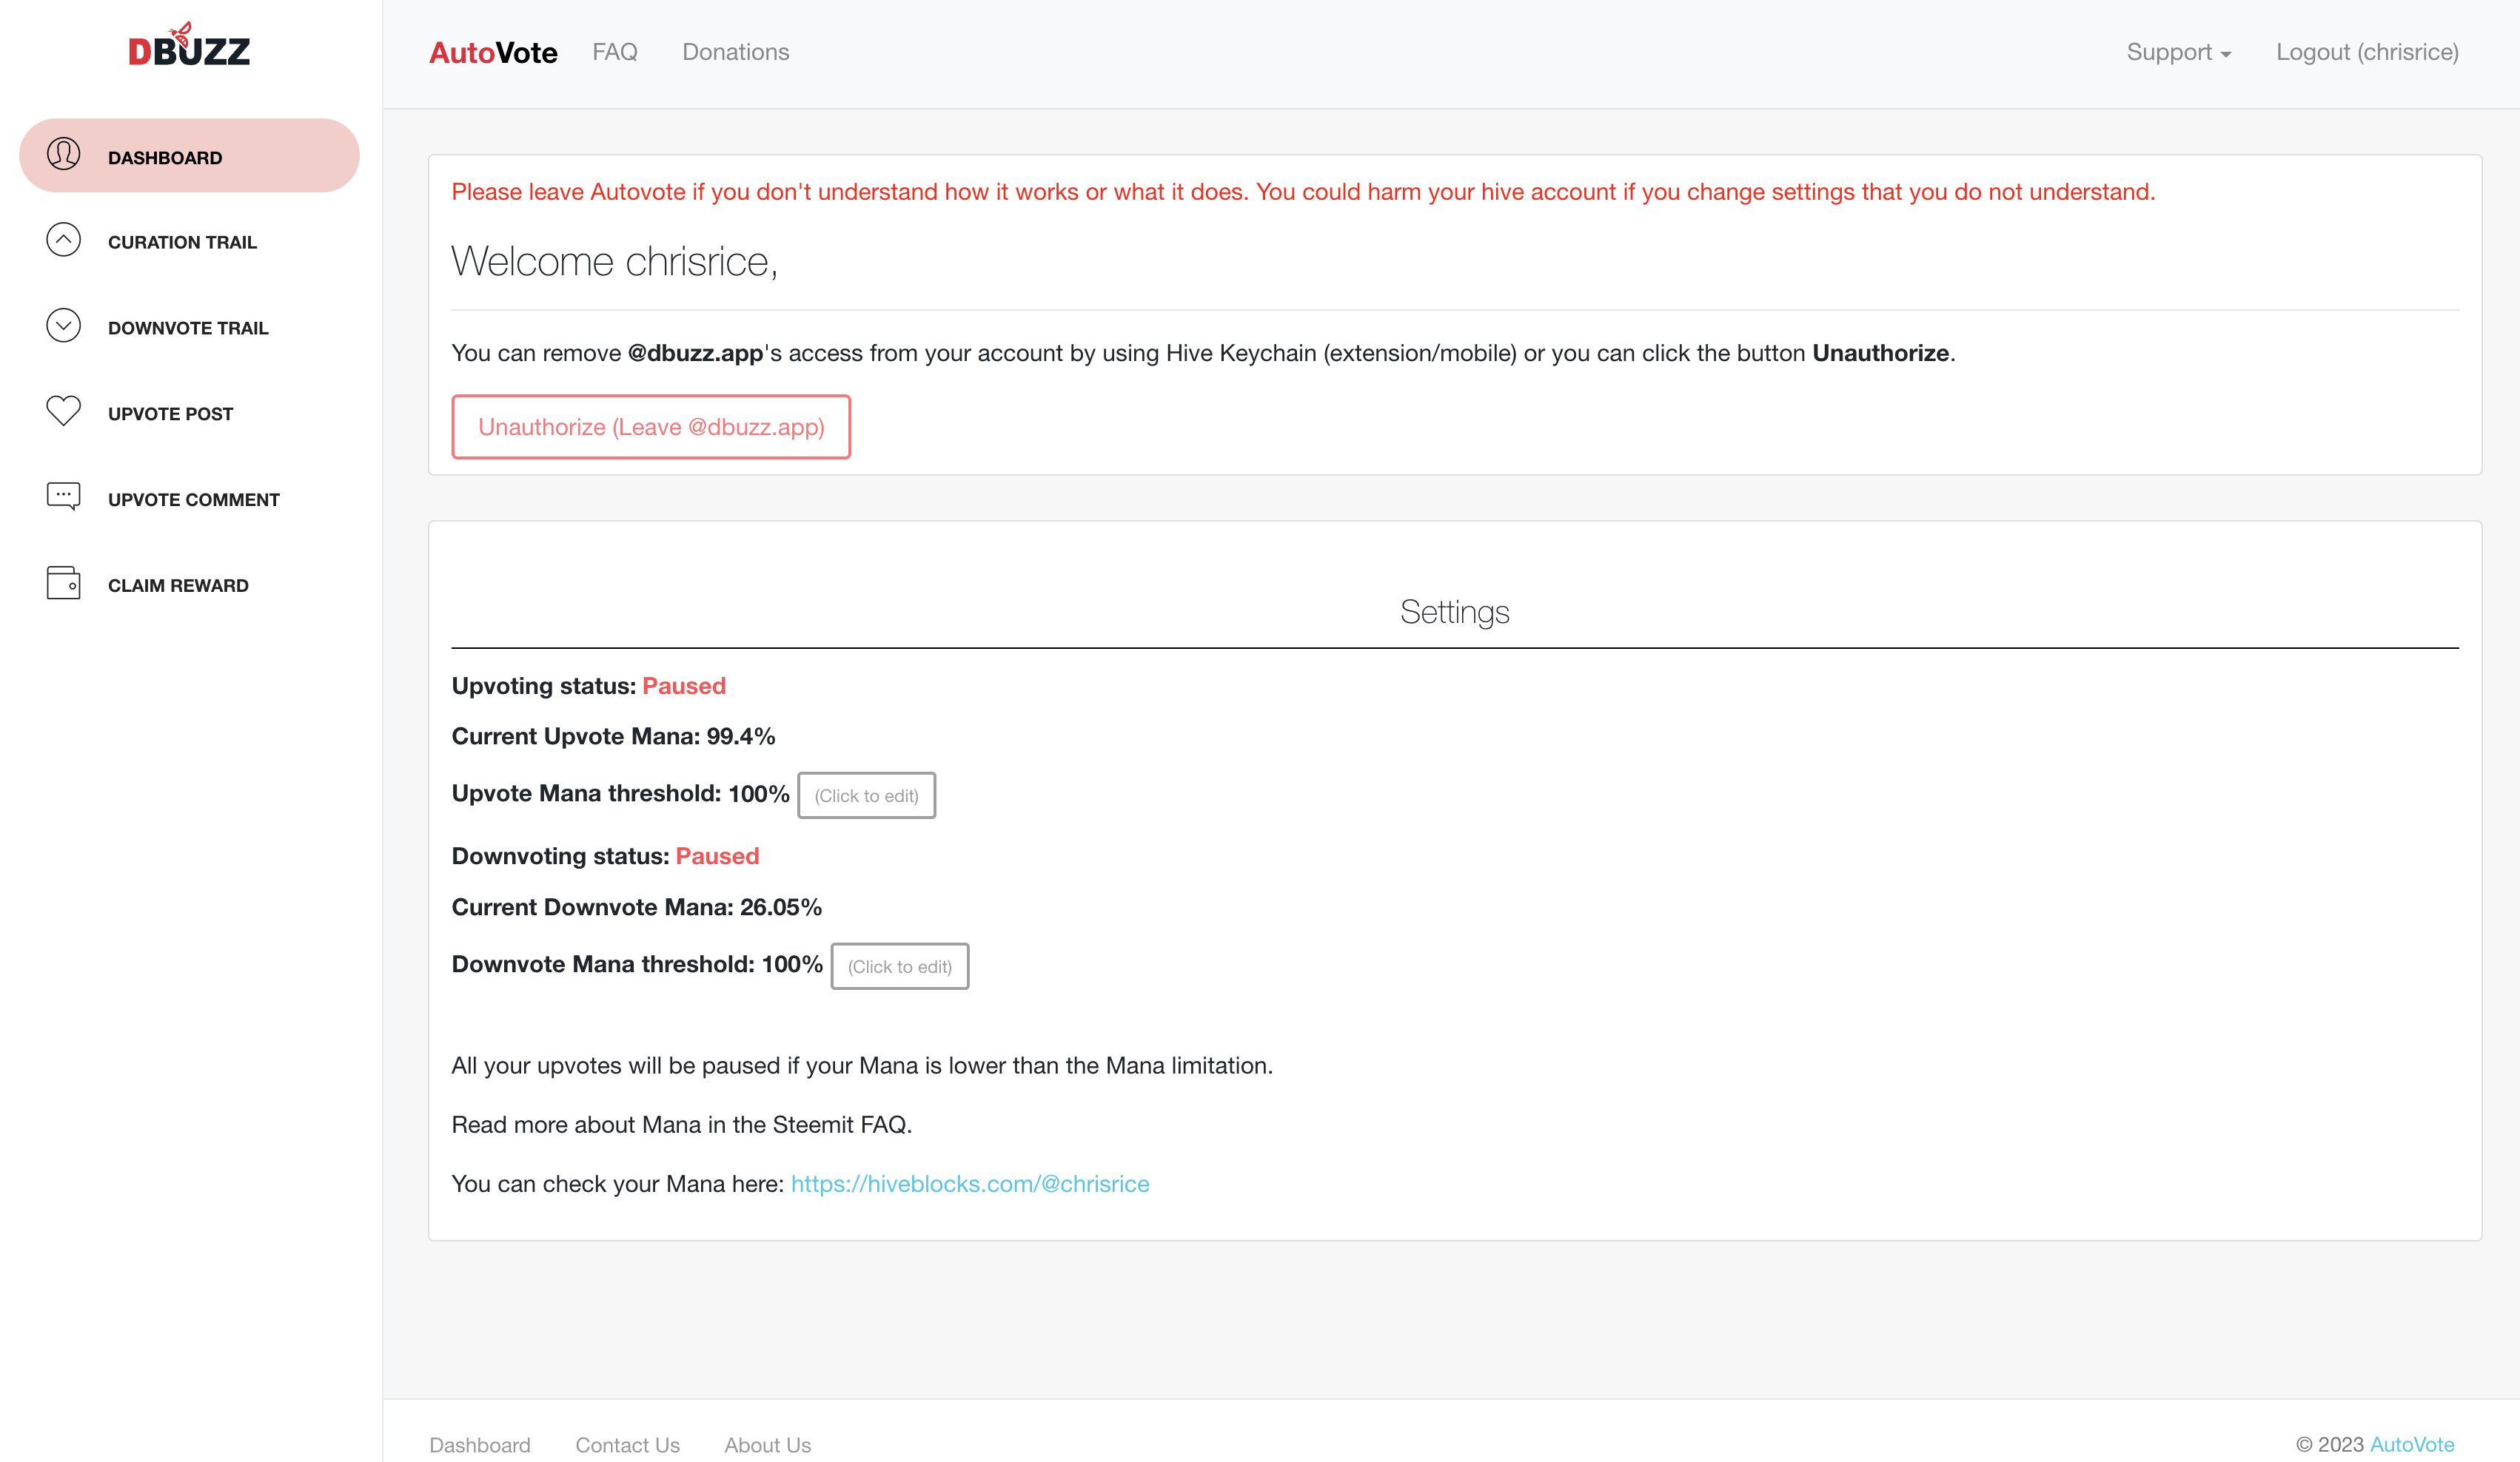
Task: Click the downvoting status Paused text
Action: pos(717,855)
